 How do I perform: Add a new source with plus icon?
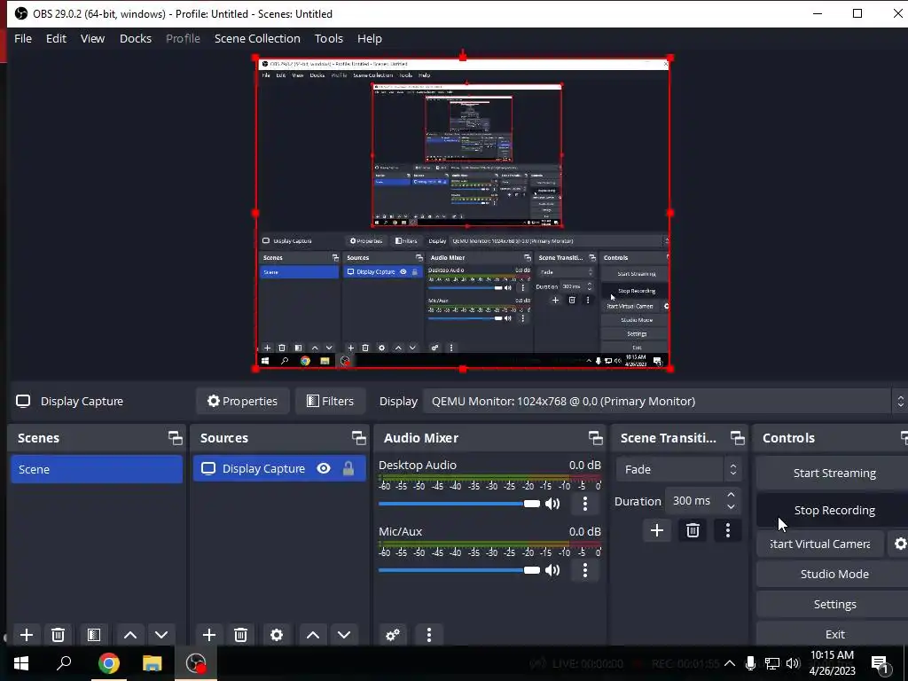coord(209,635)
